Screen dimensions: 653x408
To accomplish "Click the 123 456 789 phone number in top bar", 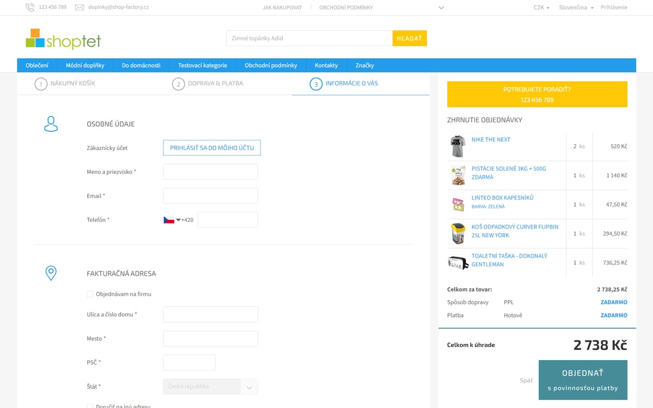I will pyautogui.click(x=53, y=8).
